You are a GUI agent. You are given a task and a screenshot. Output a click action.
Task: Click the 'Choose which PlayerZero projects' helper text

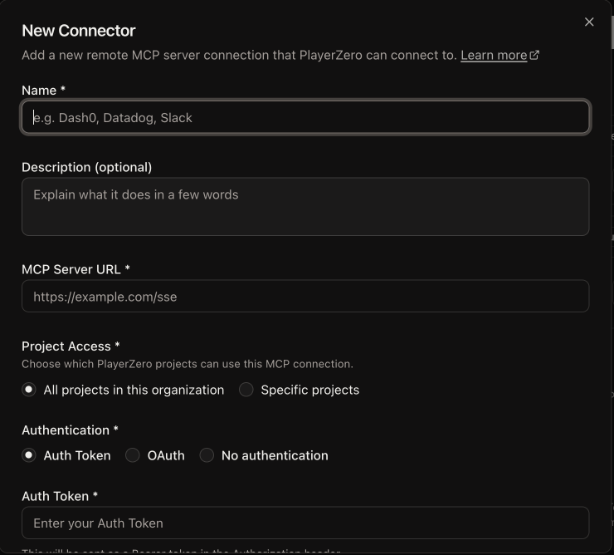(188, 364)
